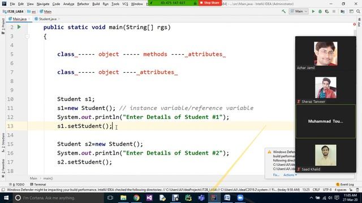This screenshot has width=362, height=203.
Task: Click Sheraz Tanveer's video thumbnail
Action: 326,88
